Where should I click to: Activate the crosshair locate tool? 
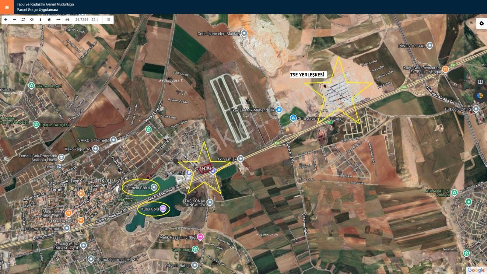(x=32, y=19)
